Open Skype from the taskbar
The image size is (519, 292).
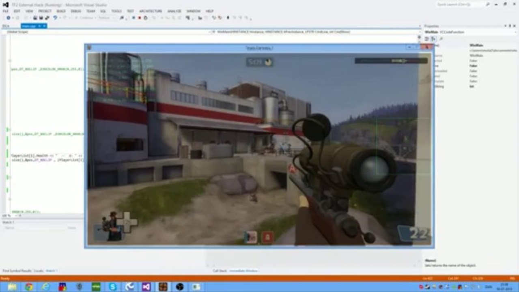(x=112, y=287)
